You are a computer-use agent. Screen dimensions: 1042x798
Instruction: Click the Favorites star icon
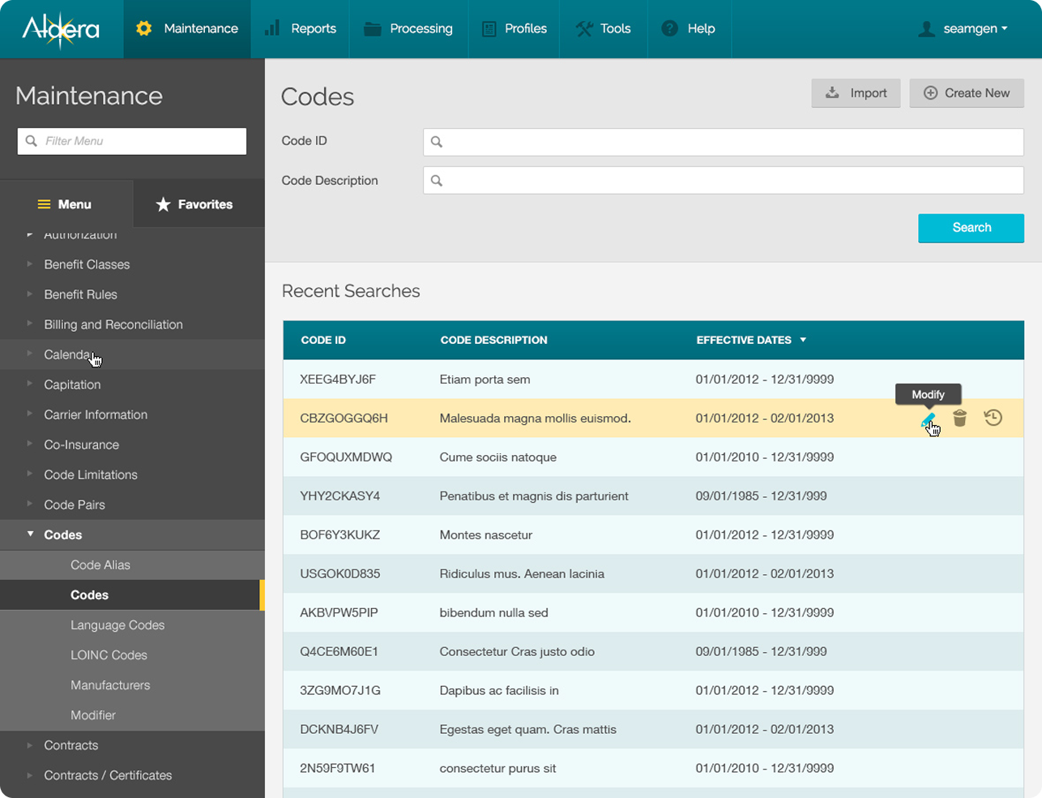[164, 204]
